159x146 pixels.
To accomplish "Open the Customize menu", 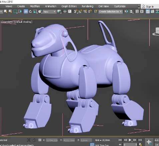I will [x=120, y=6].
